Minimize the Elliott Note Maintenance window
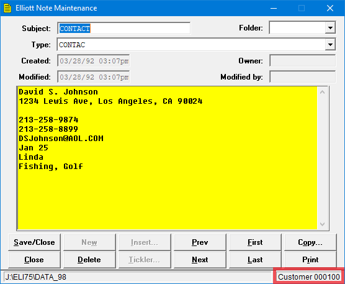 pos(274,8)
